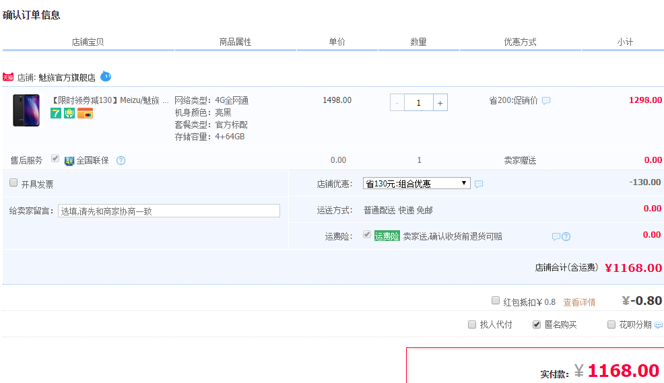Click the Tmall logo icon beside store name
664x383 pixels.
(x=7, y=77)
